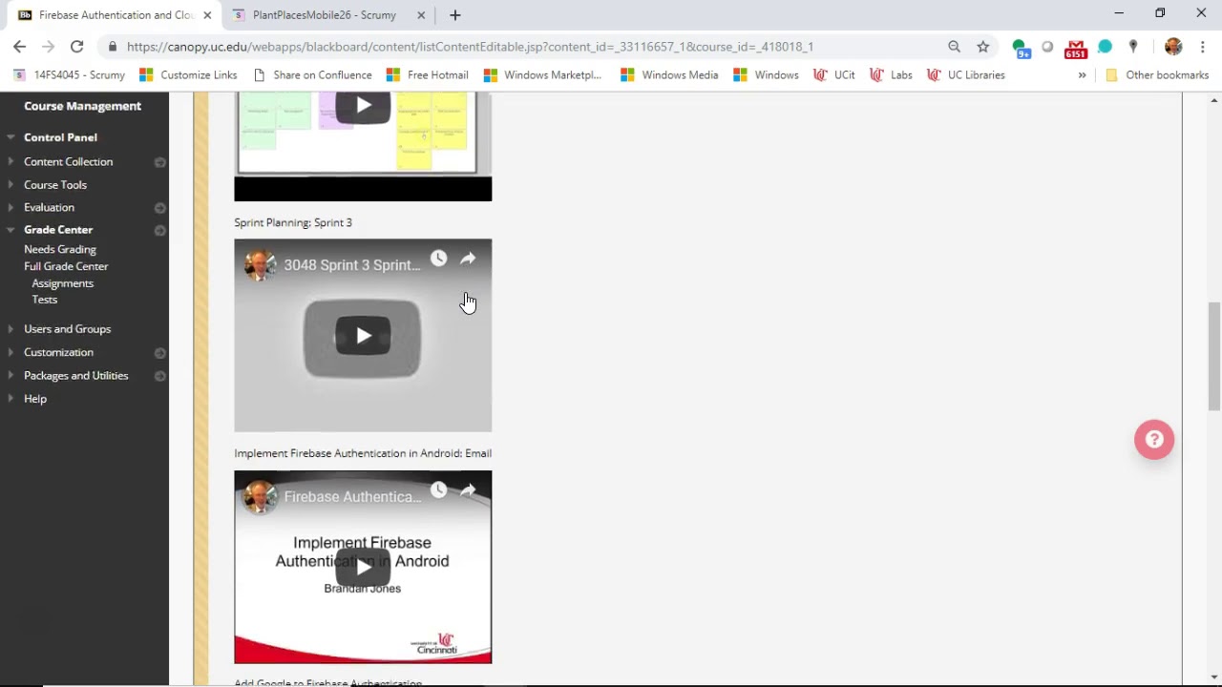Open channel avatar on Firebase Authentication video

(x=260, y=496)
